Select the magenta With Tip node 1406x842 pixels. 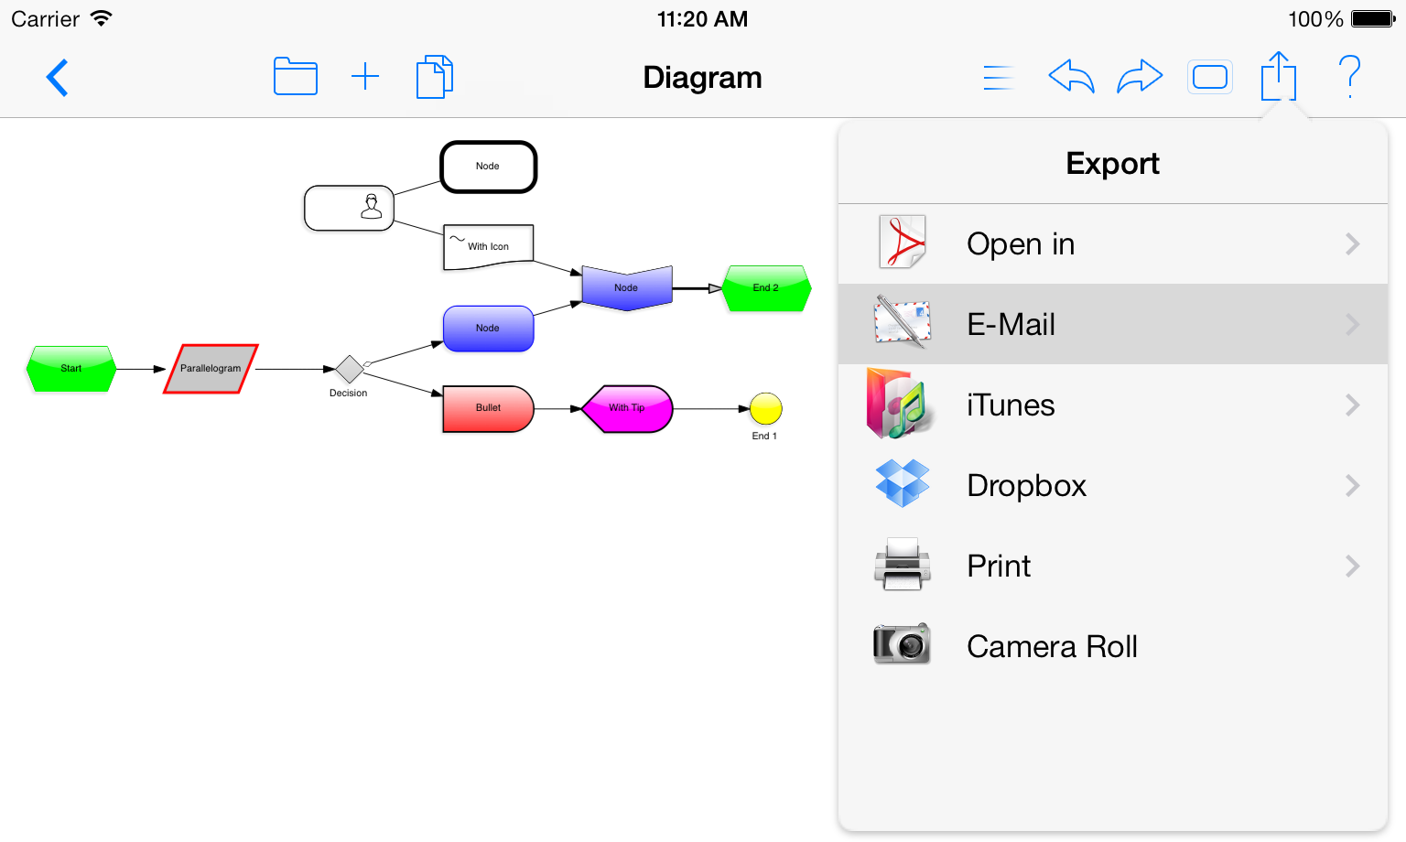click(x=627, y=408)
